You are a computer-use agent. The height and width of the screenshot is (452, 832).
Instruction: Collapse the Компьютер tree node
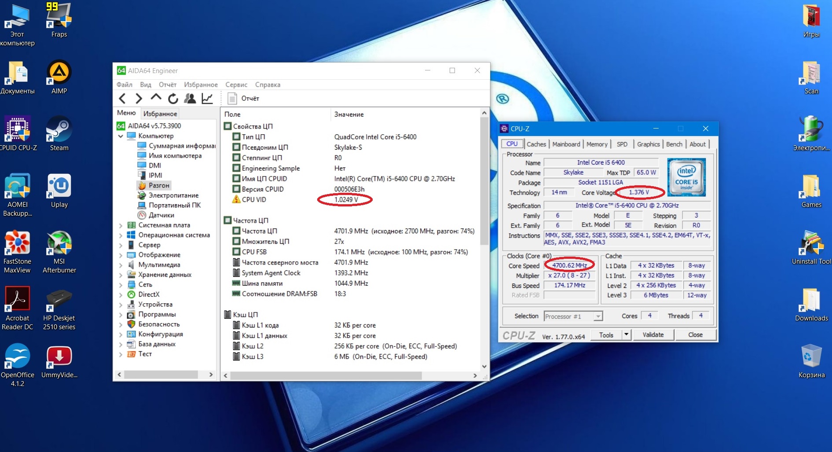click(x=121, y=136)
